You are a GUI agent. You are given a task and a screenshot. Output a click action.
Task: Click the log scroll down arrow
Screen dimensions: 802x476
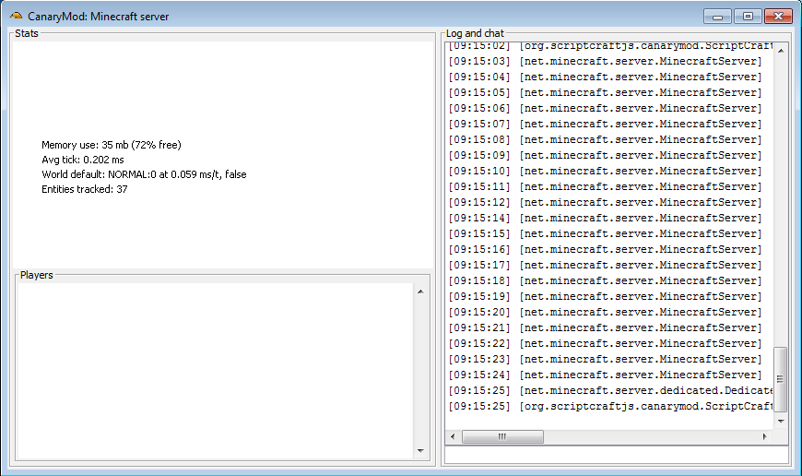click(x=781, y=422)
